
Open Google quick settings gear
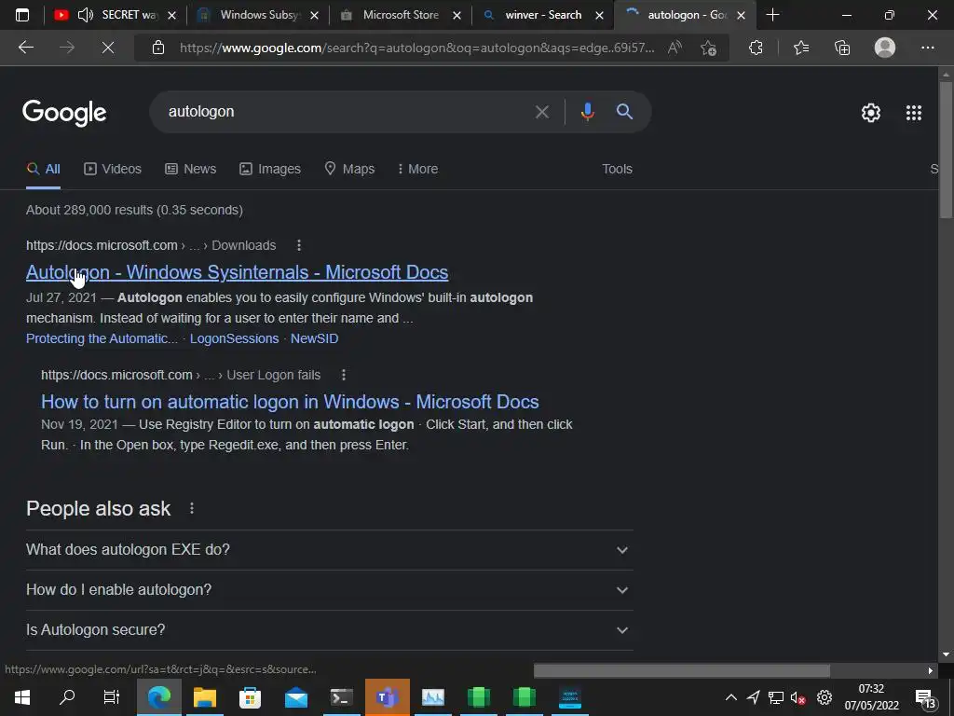(871, 113)
